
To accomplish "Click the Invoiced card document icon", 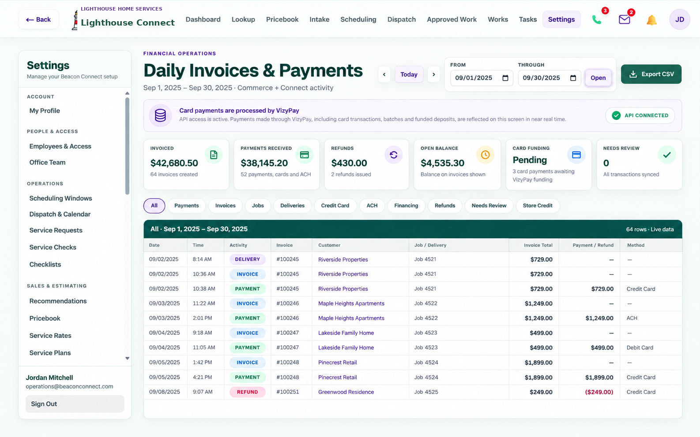I will [x=214, y=155].
